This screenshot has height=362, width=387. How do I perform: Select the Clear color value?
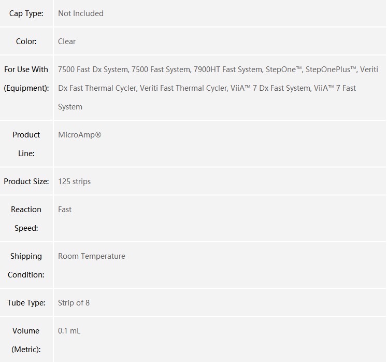67,41
